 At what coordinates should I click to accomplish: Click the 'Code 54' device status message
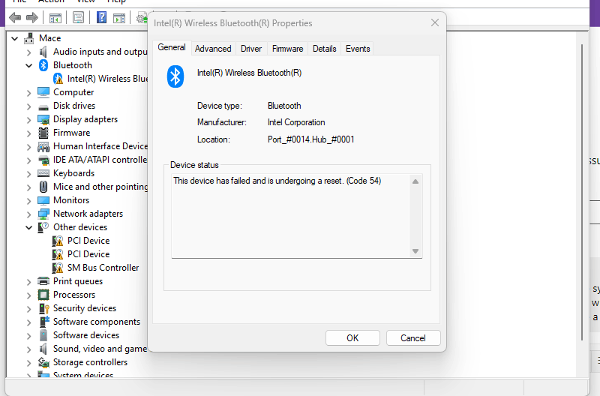click(277, 181)
